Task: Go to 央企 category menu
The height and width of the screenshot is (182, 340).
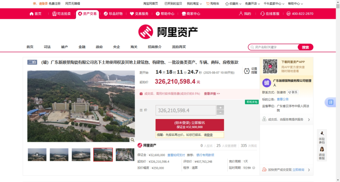Action: click(116, 47)
